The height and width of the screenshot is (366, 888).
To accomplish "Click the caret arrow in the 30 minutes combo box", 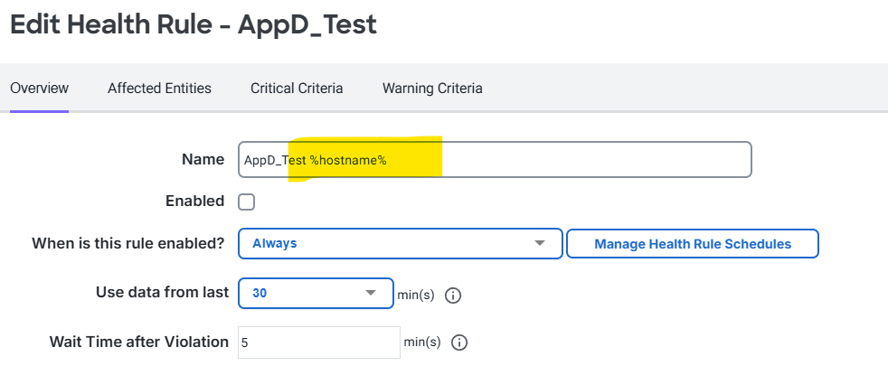I will click(371, 294).
